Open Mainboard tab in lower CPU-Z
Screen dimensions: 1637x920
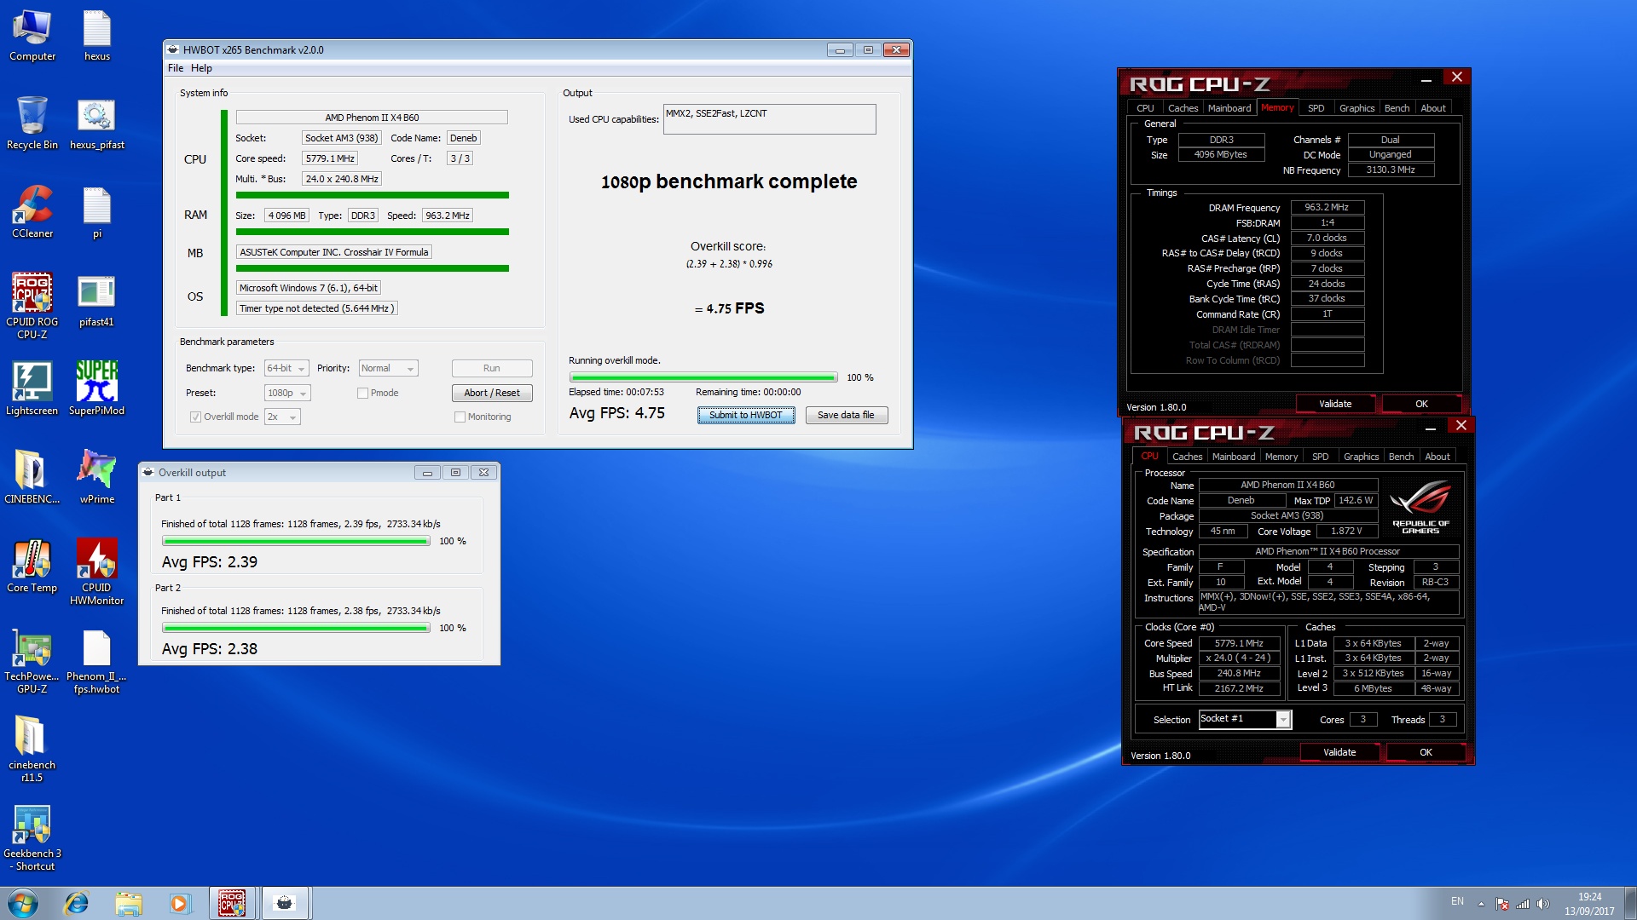(x=1233, y=457)
